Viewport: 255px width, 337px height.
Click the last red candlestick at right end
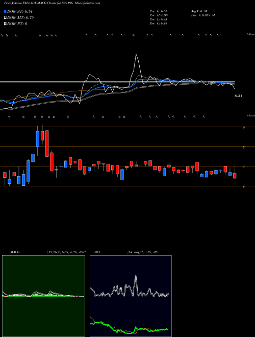click(235, 176)
